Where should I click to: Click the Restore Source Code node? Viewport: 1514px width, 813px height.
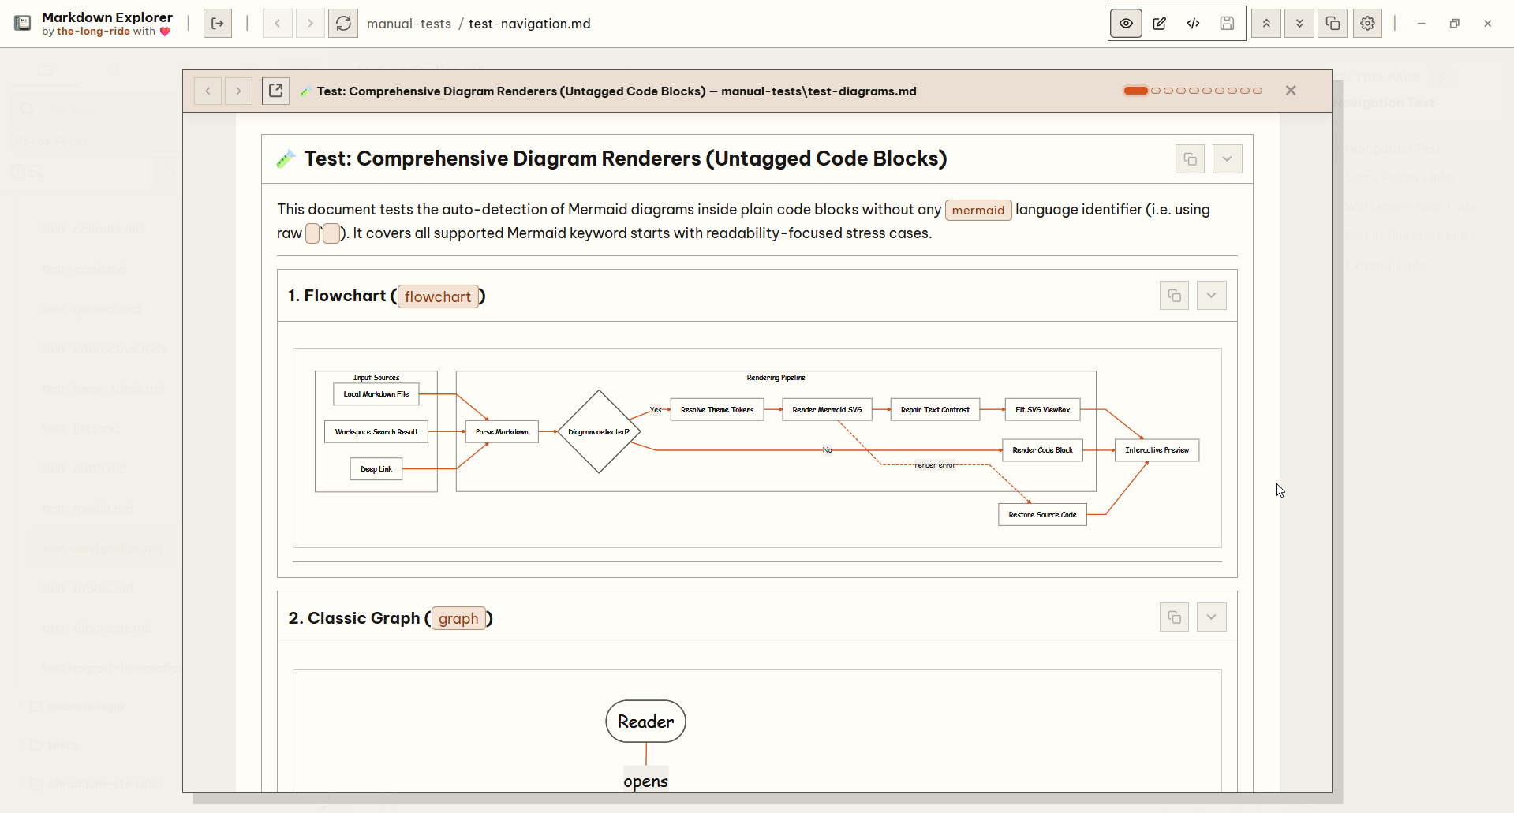click(1042, 515)
